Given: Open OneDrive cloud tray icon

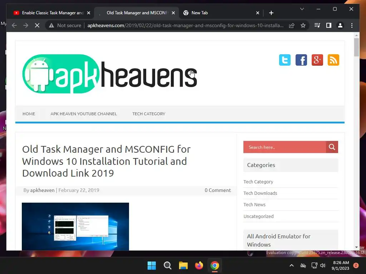Looking at the screenshot, I should point(303,265).
